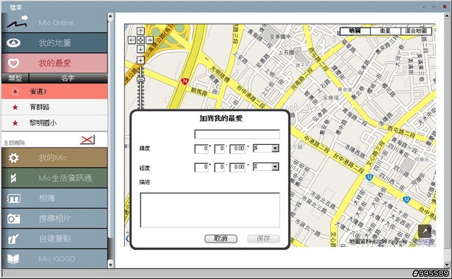452x279 pixels.
Task: Click main window scrollbar down arrow
Action: click(x=446, y=264)
